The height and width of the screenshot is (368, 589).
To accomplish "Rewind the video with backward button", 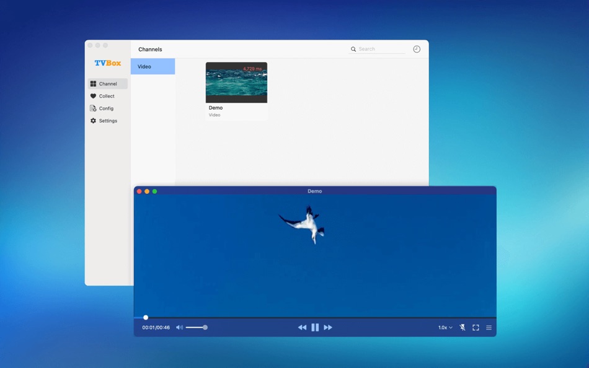I will pos(302,328).
